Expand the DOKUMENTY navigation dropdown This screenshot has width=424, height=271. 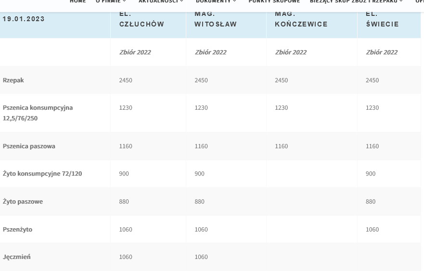216,2
